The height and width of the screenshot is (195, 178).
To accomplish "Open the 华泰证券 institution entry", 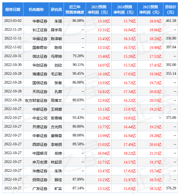I will [40, 21].
